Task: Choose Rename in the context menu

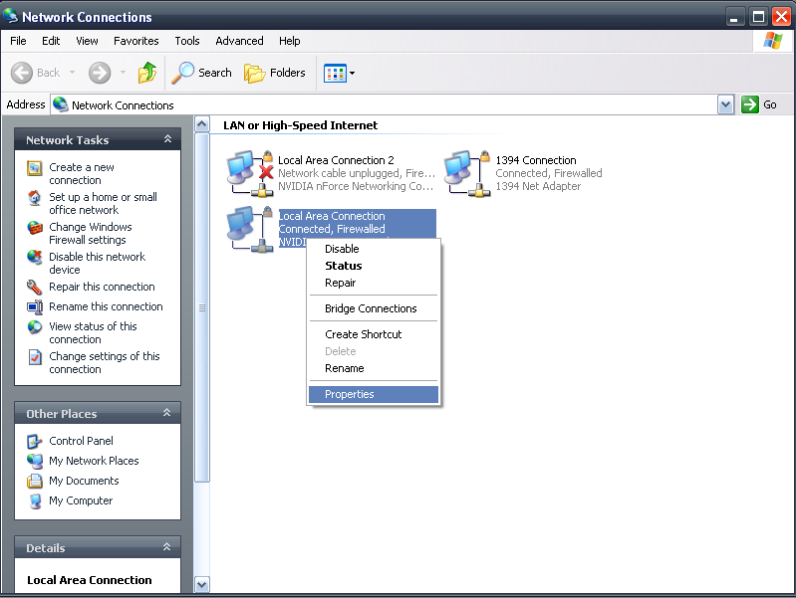Action: (x=374, y=368)
